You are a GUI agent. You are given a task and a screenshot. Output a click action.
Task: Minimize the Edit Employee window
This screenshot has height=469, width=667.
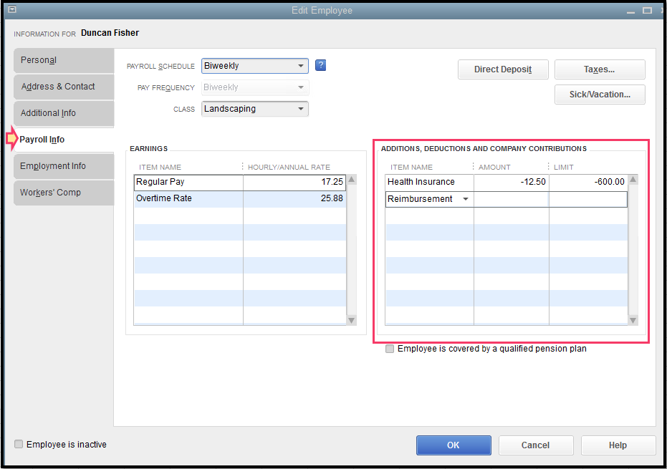[x=630, y=11]
